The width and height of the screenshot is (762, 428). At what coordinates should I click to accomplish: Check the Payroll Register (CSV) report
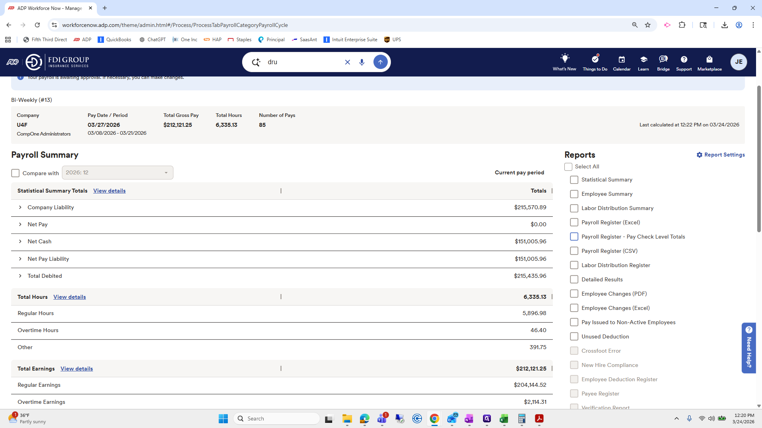(574, 250)
